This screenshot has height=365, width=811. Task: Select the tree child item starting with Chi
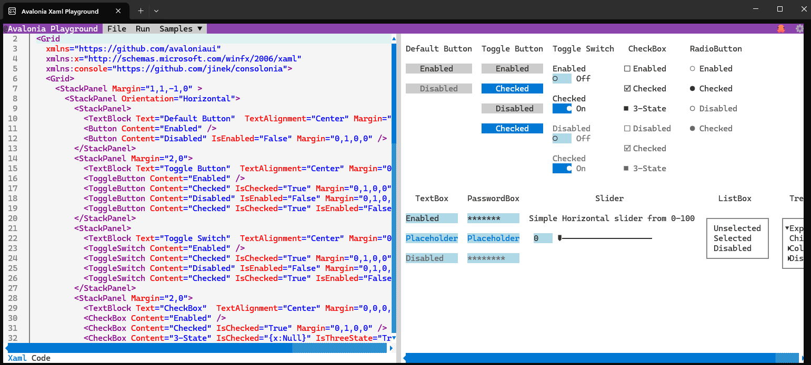[796, 238]
